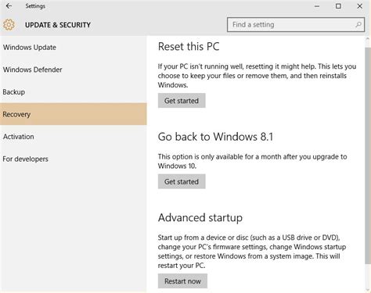Open the Windows Update section

[74, 48]
